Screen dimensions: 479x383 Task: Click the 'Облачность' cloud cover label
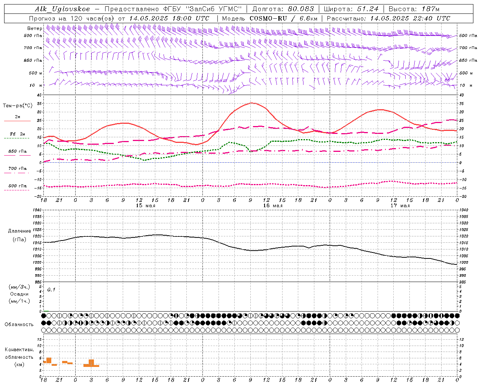pos(19,325)
